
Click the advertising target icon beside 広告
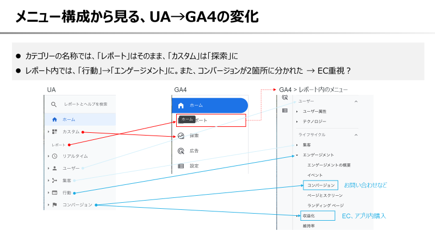pos(181,151)
